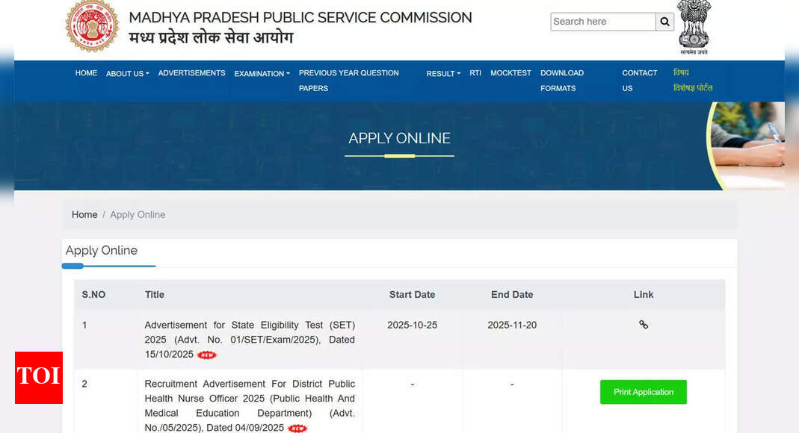Screen dimensions: 799x433
Task: Select HOME in the navigation bar
Action: click(86, 73)
